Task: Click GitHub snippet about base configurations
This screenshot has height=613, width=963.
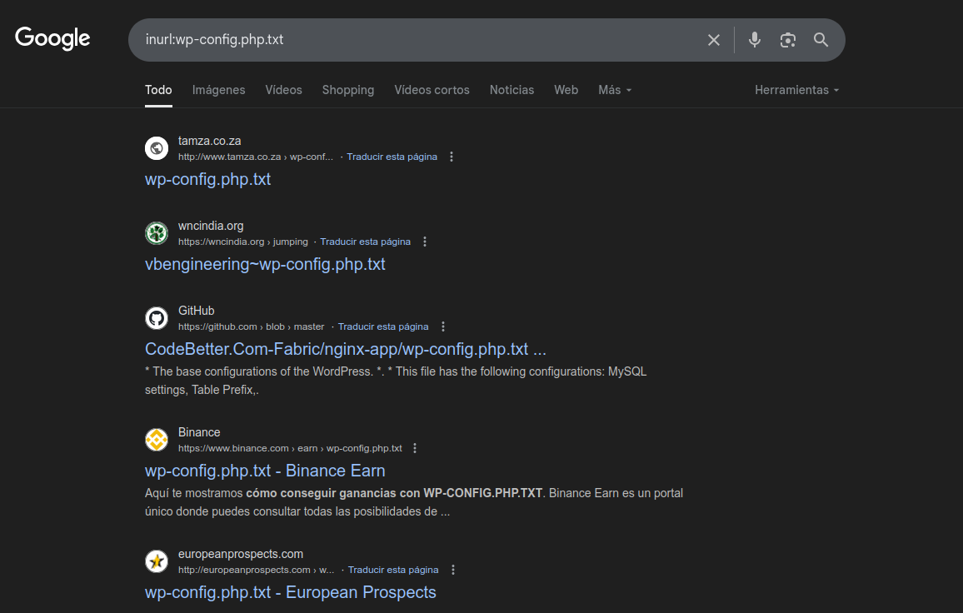Action: [396, 380]
